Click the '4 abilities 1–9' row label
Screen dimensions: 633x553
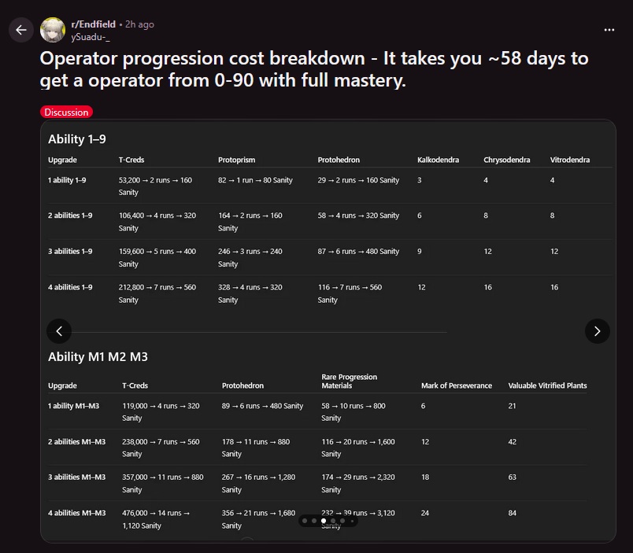click(x=70, y=287)
